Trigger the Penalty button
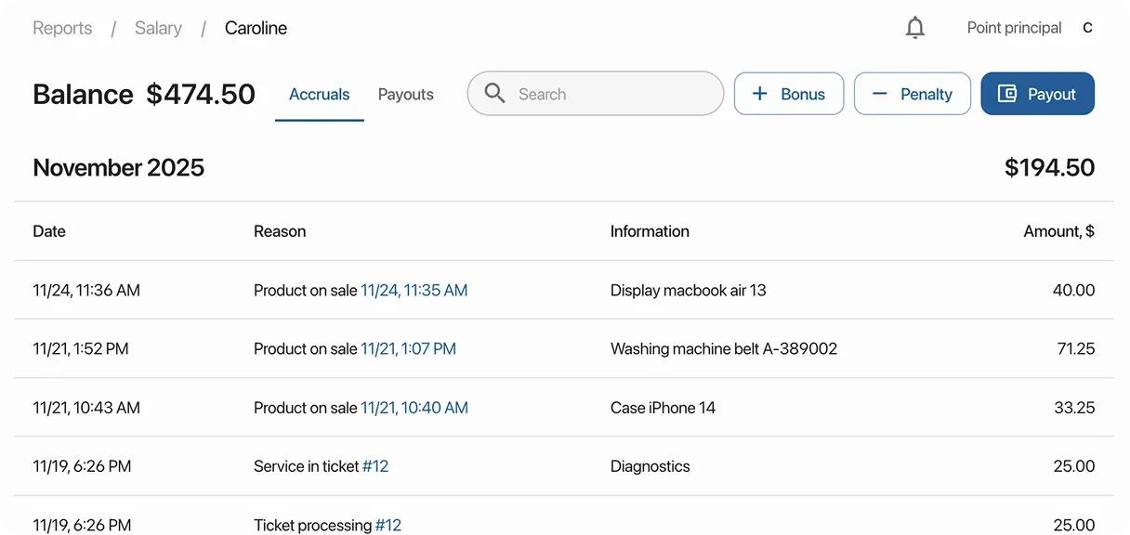This screenshot has height=535, width=1130. coord(912,93)
